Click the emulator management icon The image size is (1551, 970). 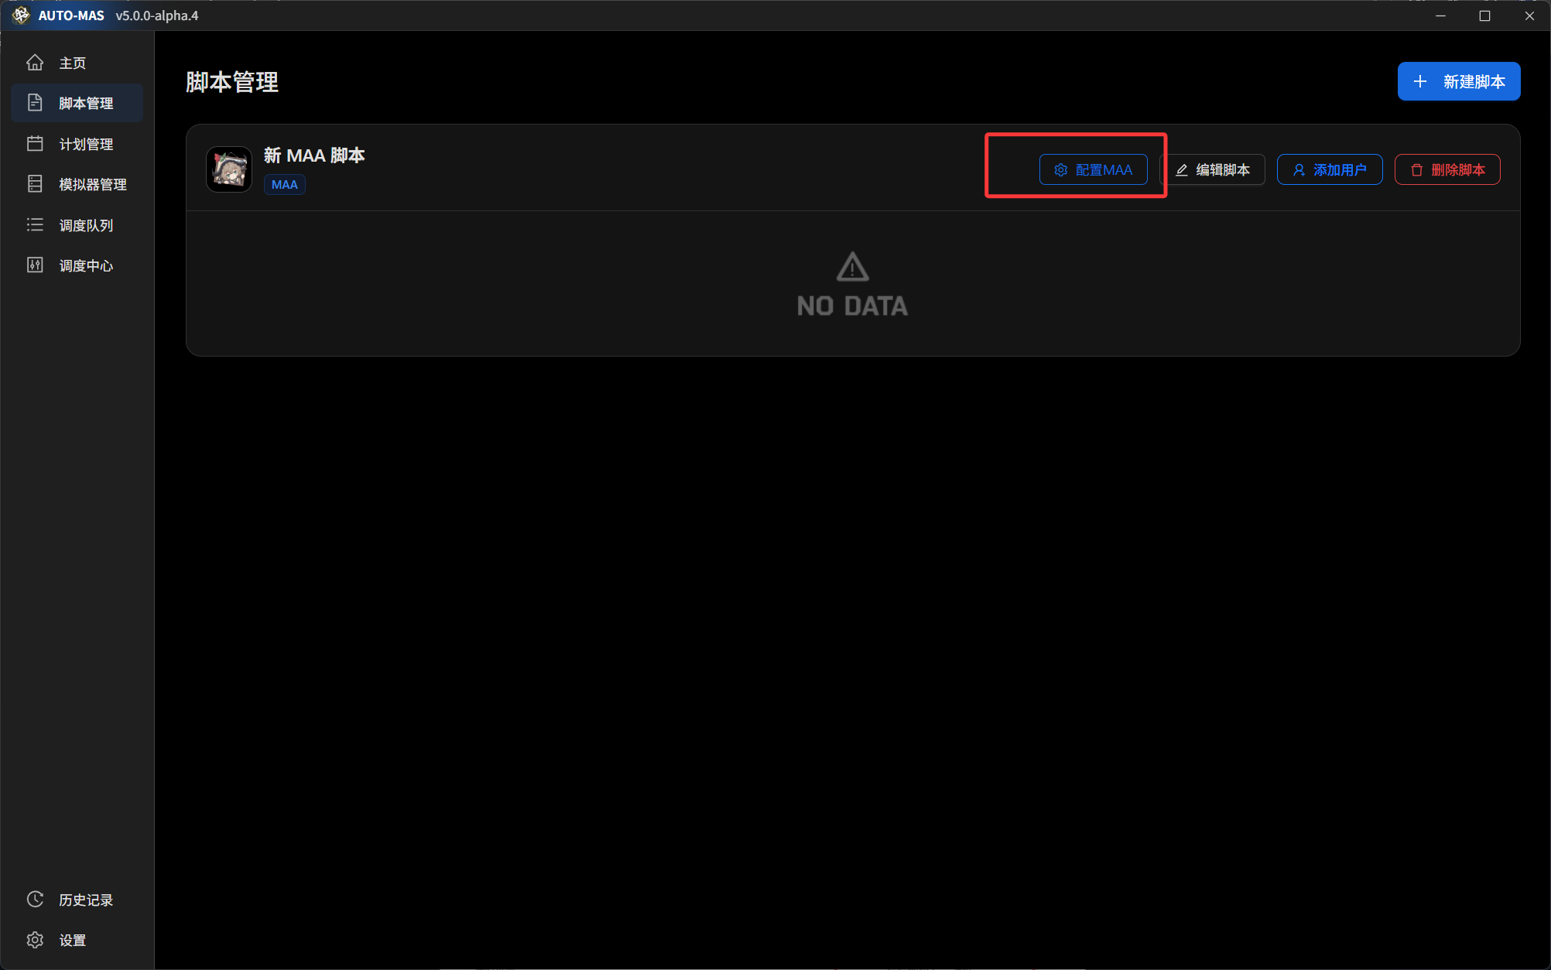point(35,184)
